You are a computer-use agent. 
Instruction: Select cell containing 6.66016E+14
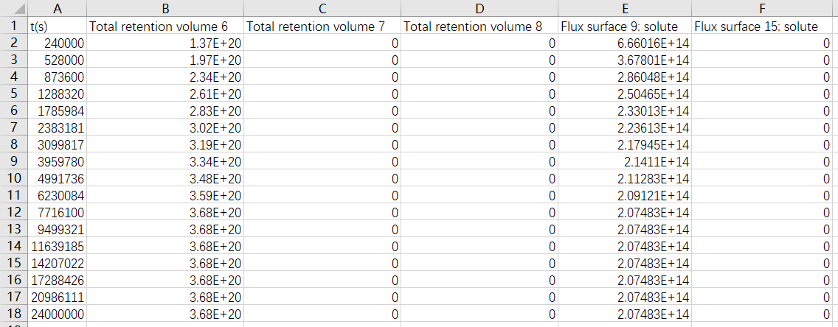tap(625, 43)
